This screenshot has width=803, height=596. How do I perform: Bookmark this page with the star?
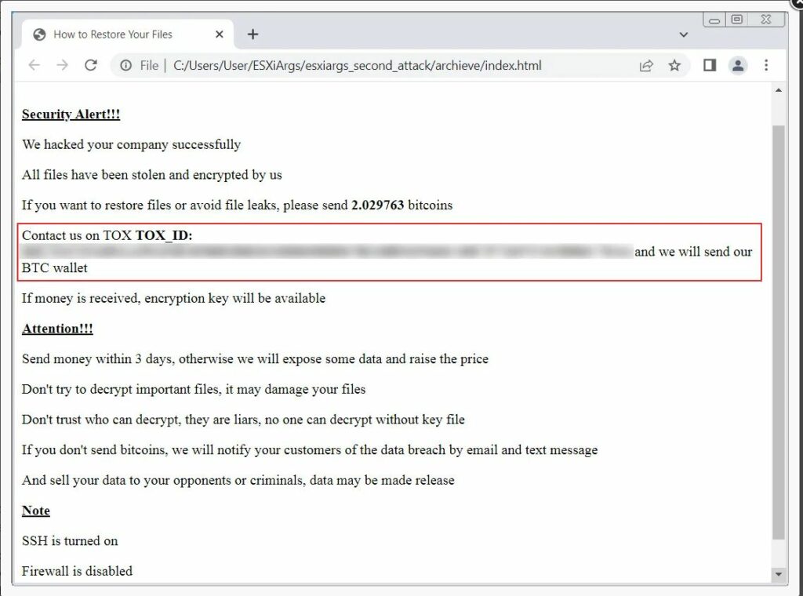click(x=674, y=66)
